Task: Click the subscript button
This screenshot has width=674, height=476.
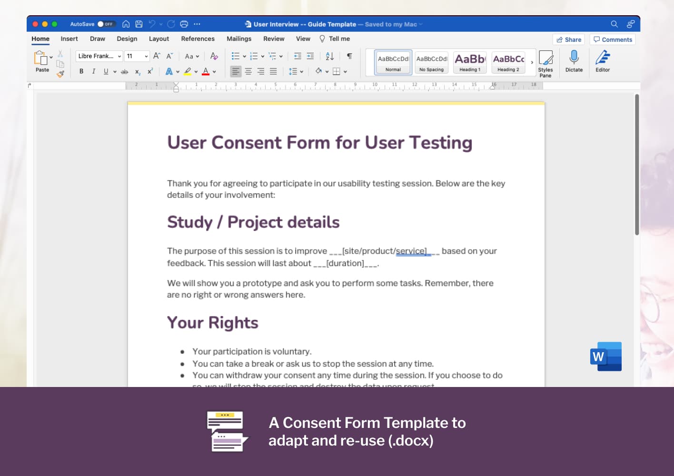Action: (138, 71)
